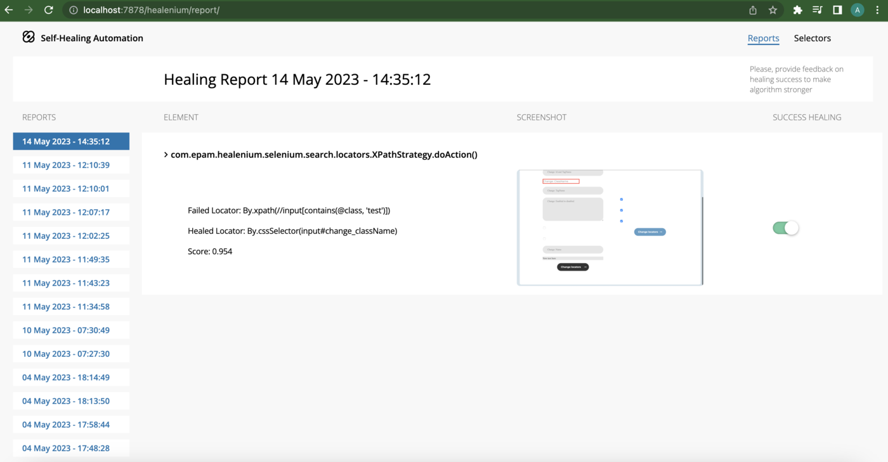The width and height of the screenshot is (888, 462).
Task: Bookmark the page with the star icon
Action: coord(773,10)
